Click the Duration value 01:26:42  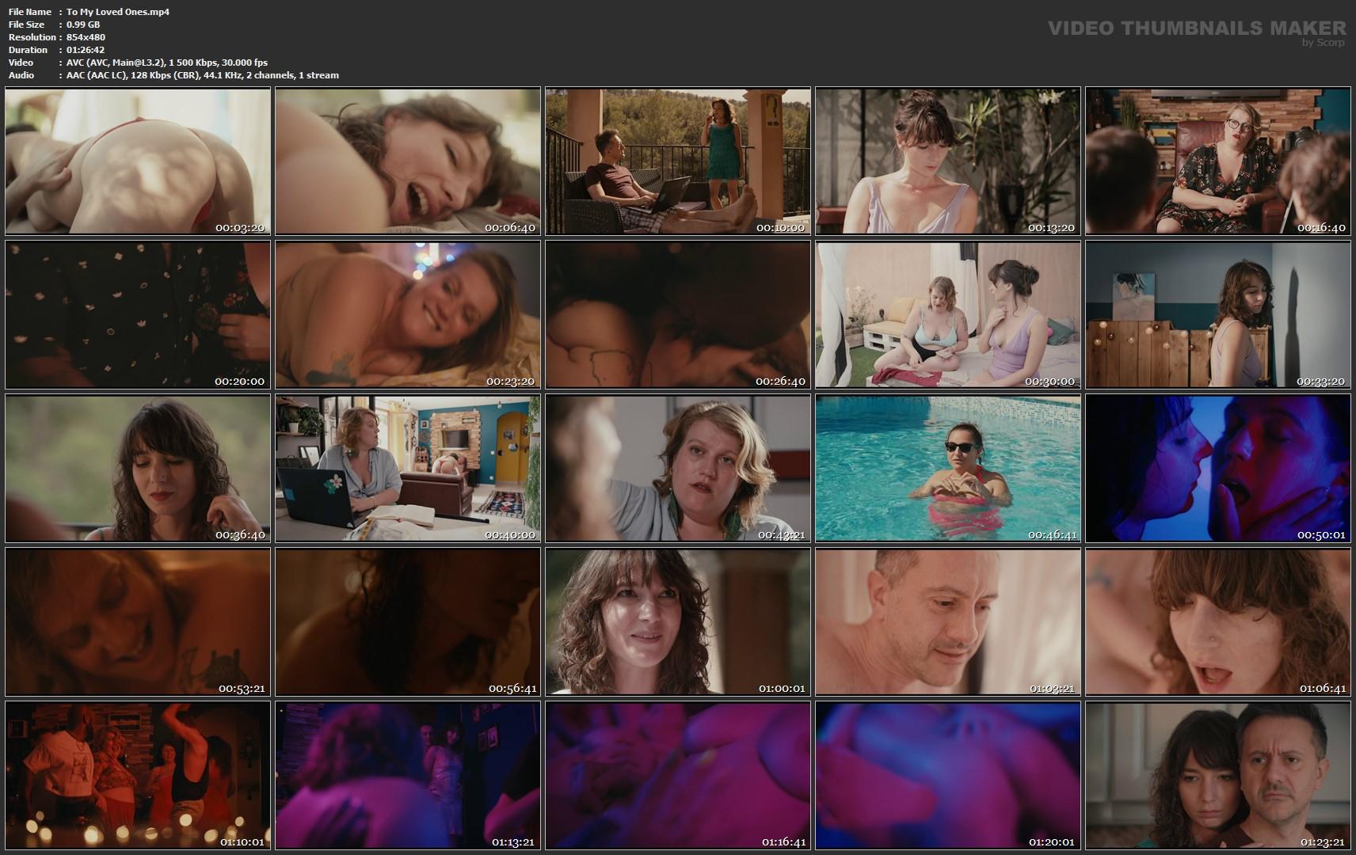(x=86, y=50)
